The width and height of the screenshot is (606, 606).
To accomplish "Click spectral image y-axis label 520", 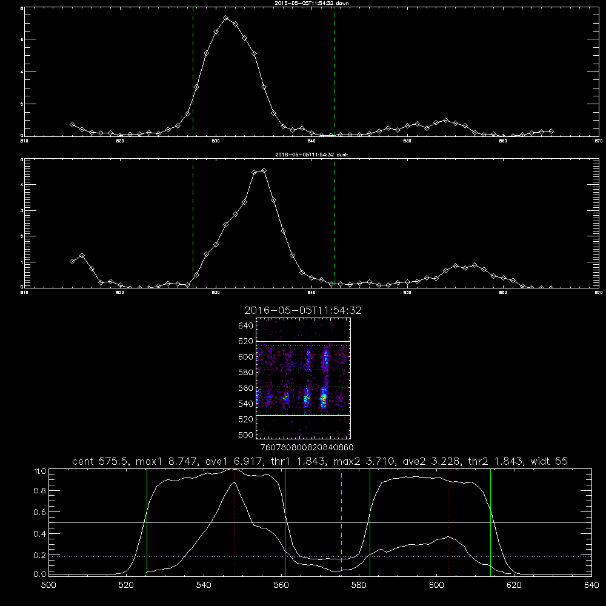I will [245, 419].
